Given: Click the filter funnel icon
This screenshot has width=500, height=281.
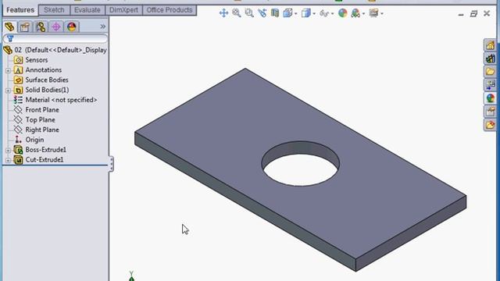Looking at the screenshot, I should click(x=10, y=38).
